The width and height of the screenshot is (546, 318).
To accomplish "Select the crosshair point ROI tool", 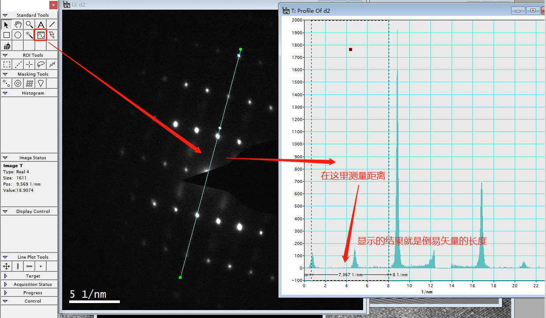I will (29, 65).
